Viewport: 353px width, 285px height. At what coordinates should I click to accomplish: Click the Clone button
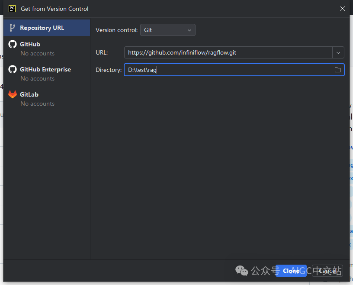pyautogui.click(x=291, y=271)
